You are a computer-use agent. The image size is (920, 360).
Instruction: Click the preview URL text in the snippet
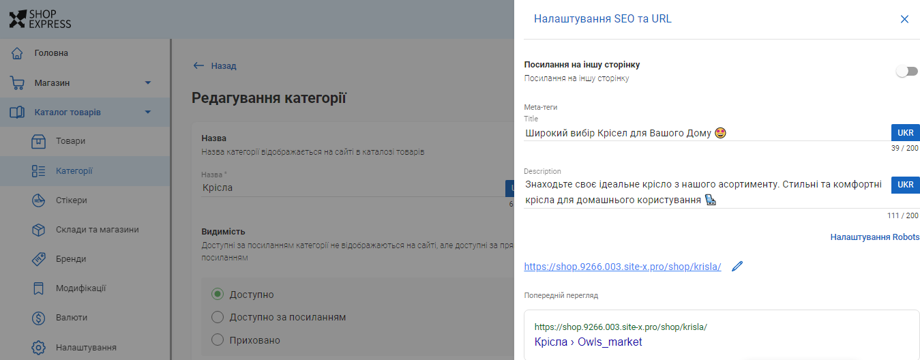[x=621, y=327]
